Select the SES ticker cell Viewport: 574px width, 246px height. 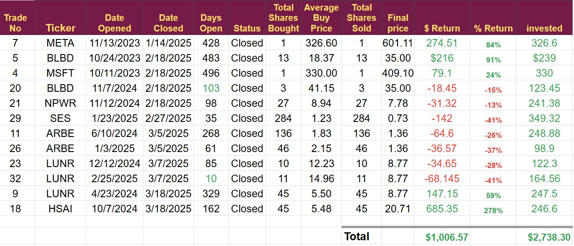point(60,118)
